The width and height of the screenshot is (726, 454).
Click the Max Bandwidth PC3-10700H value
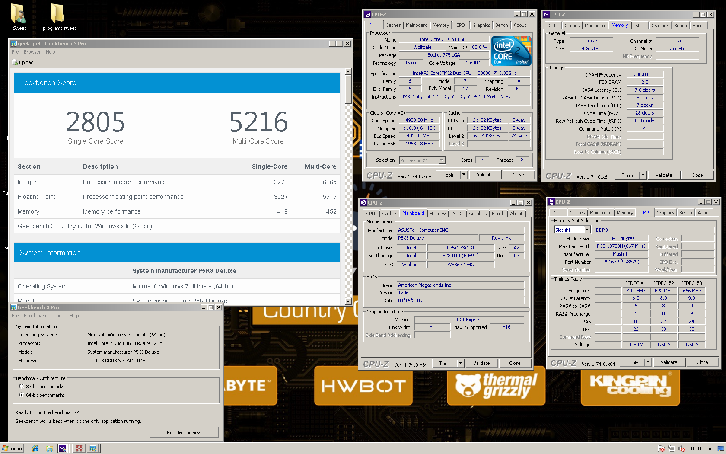[x=621, y=246]
